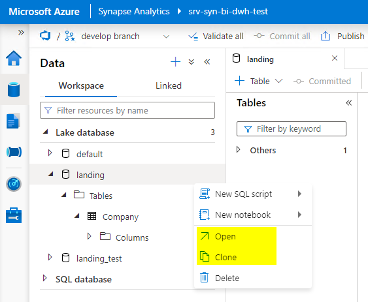This screenshot has height=302, width=368.
Task: Expand the landing_test database node
Action: pos(50,258)
